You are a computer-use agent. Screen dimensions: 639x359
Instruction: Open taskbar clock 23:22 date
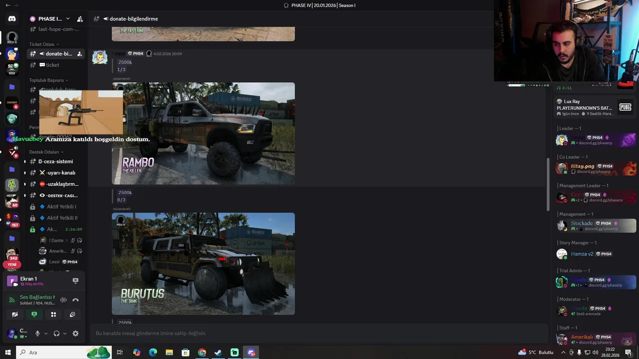tap(610, 353)
